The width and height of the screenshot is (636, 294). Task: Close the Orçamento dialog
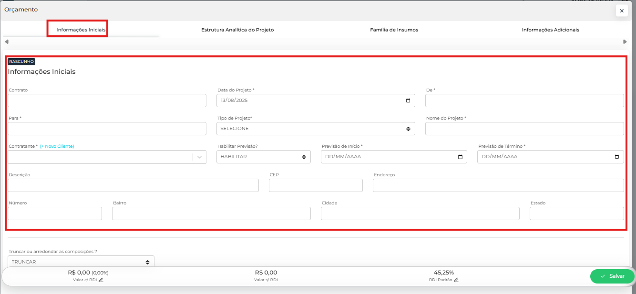pos(622,10)
